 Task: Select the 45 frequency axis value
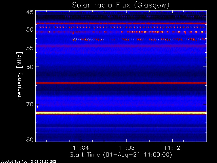pyautogui.click(x=30, y=13)
